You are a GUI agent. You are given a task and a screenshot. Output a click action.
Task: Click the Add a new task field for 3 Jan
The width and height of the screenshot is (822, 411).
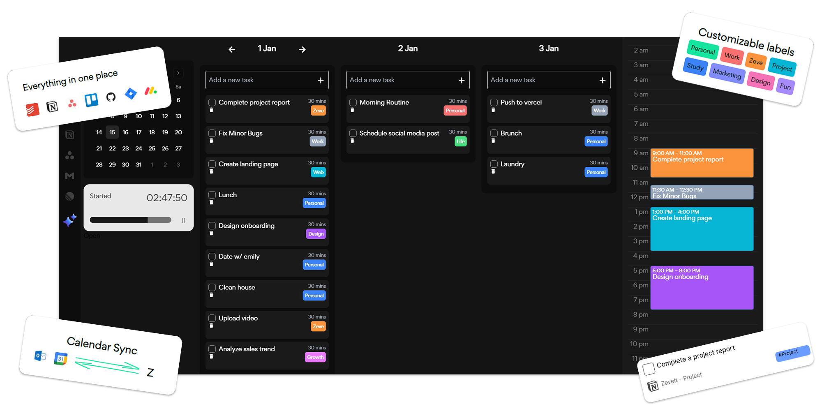[543, 80]
